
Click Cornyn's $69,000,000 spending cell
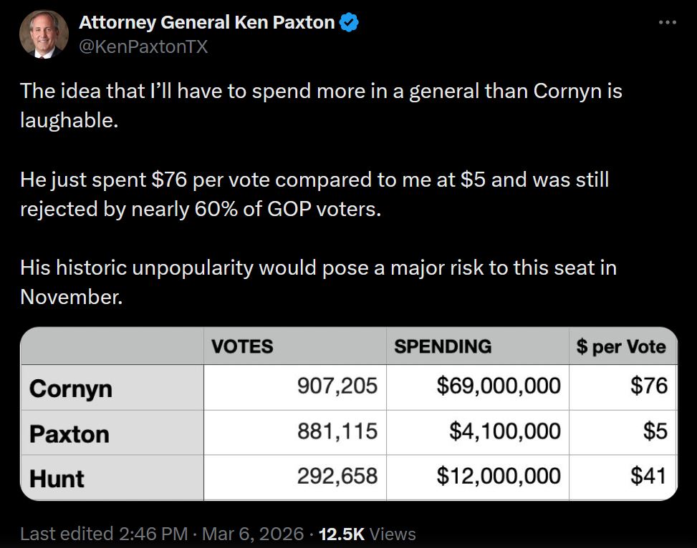[499, 386]
